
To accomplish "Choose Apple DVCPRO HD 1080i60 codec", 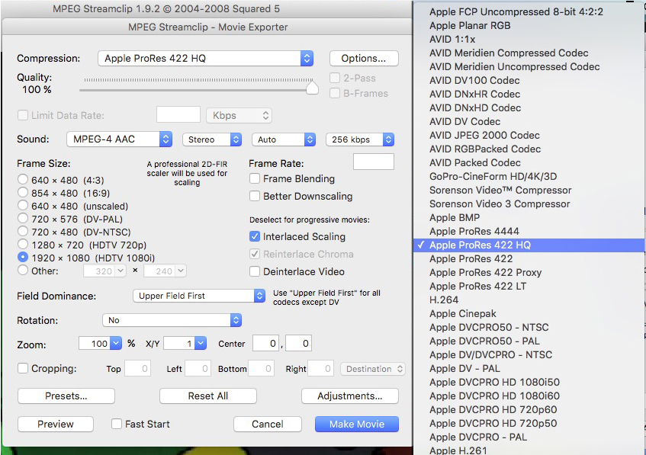I will (x=529, y=396).
